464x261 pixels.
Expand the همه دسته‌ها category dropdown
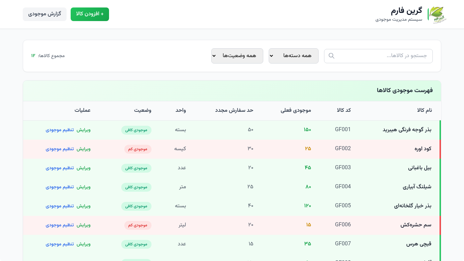click(293, 56)
